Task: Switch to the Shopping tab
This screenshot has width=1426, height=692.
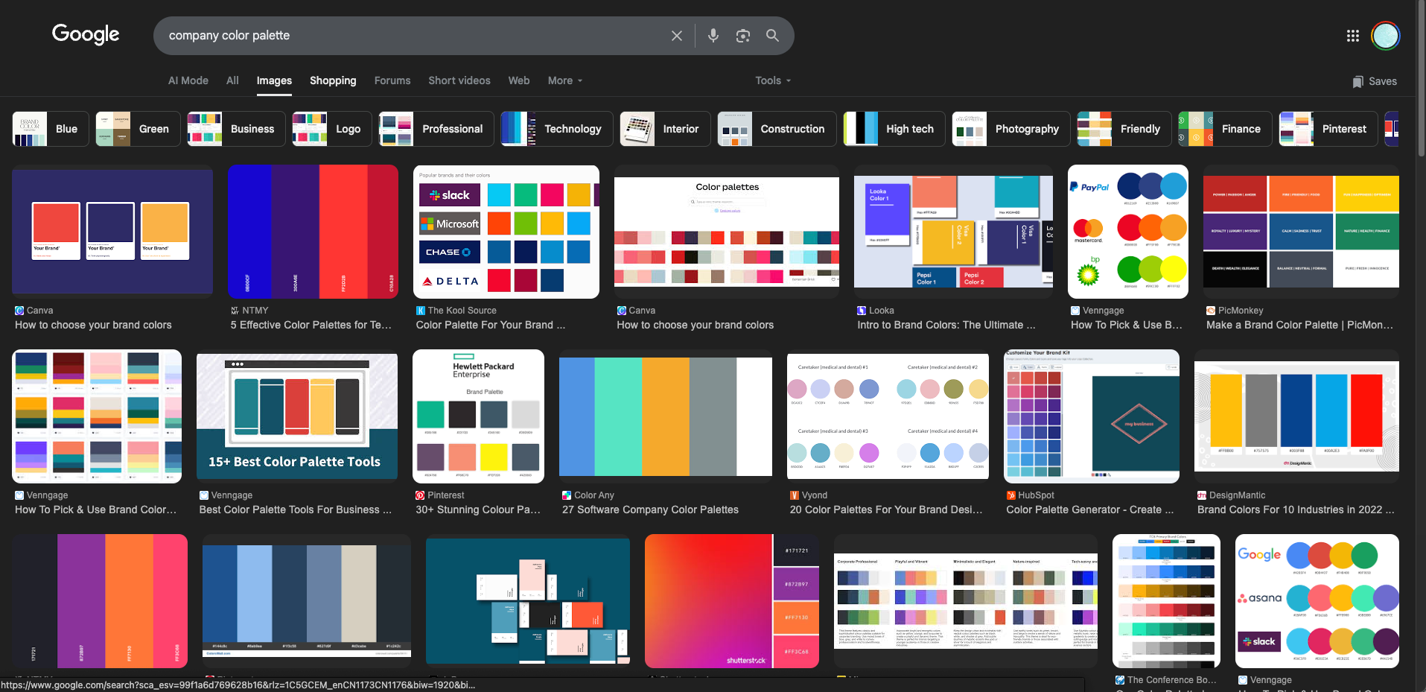Action: point(333,80)
